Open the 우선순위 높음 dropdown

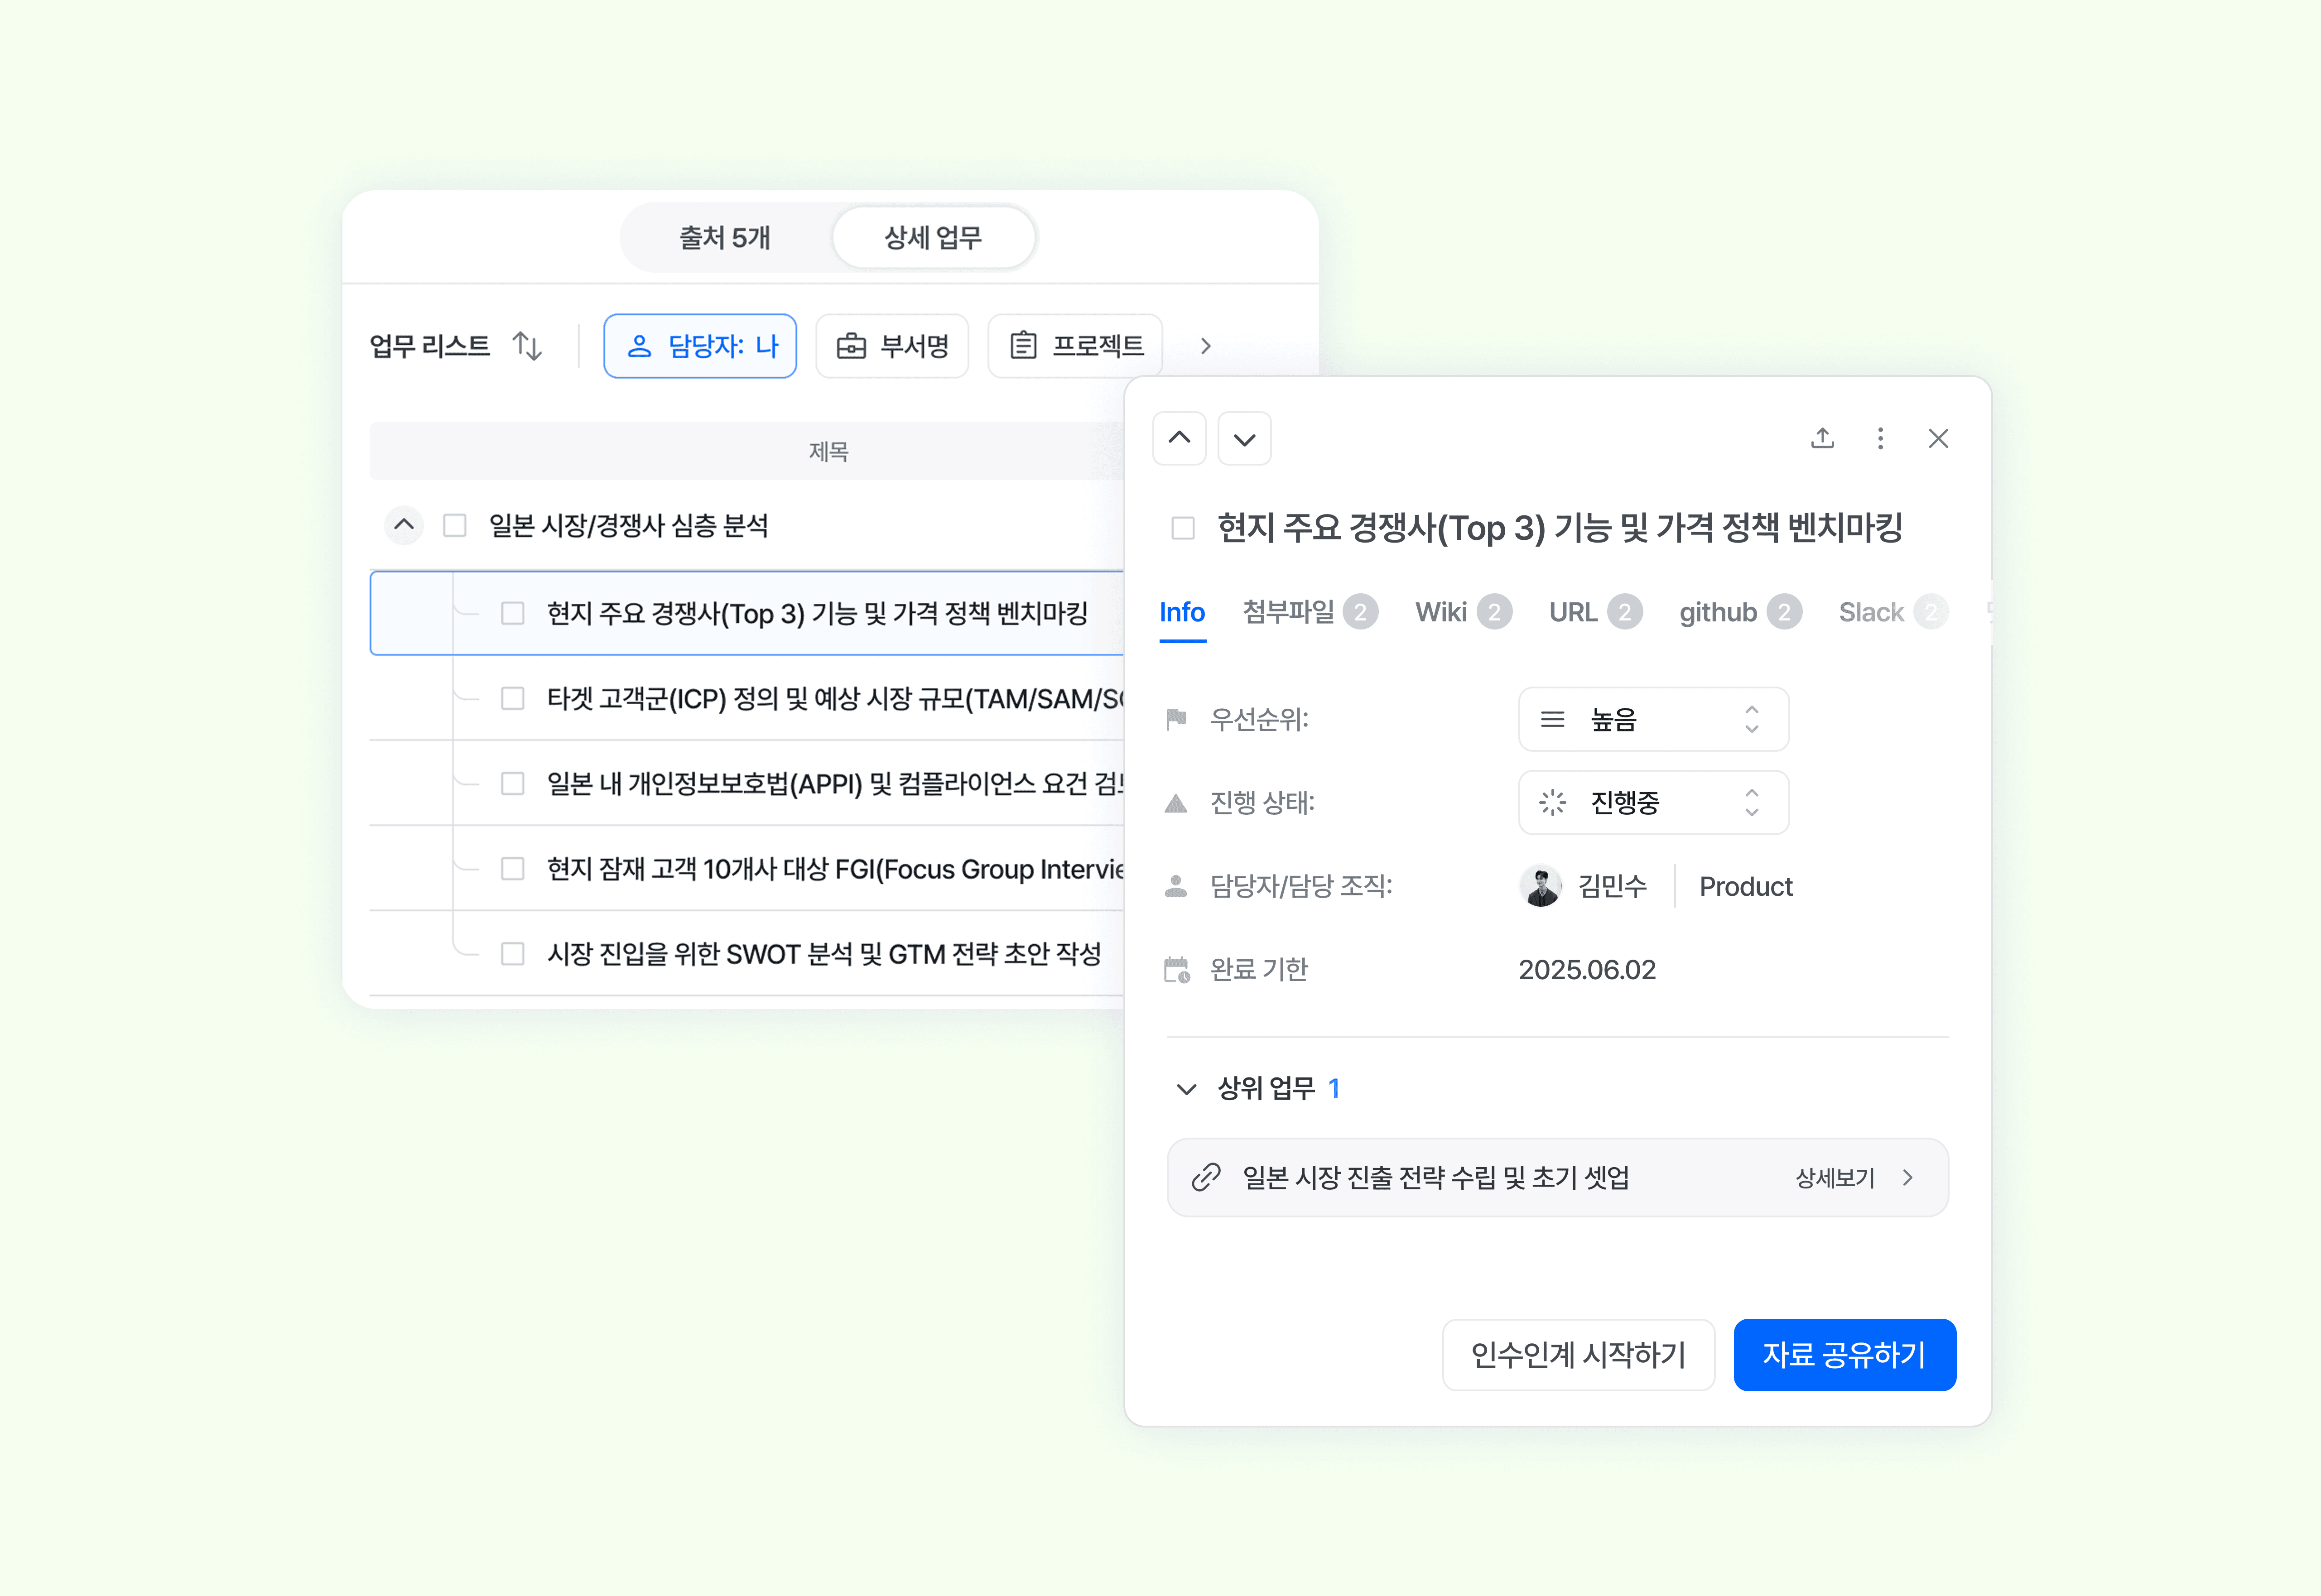pyautogui.click(x=1652, y=719)
